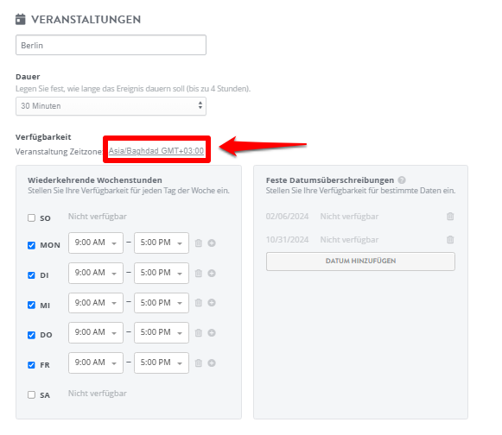Enable Sunday (SO) availability checkbox

31,218
